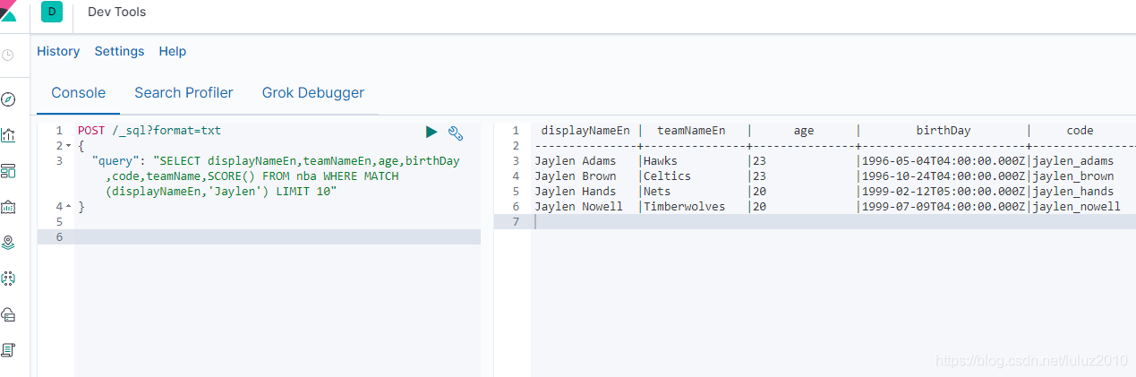
Task: Open the Settings link
Action: [x=119, y=51]
